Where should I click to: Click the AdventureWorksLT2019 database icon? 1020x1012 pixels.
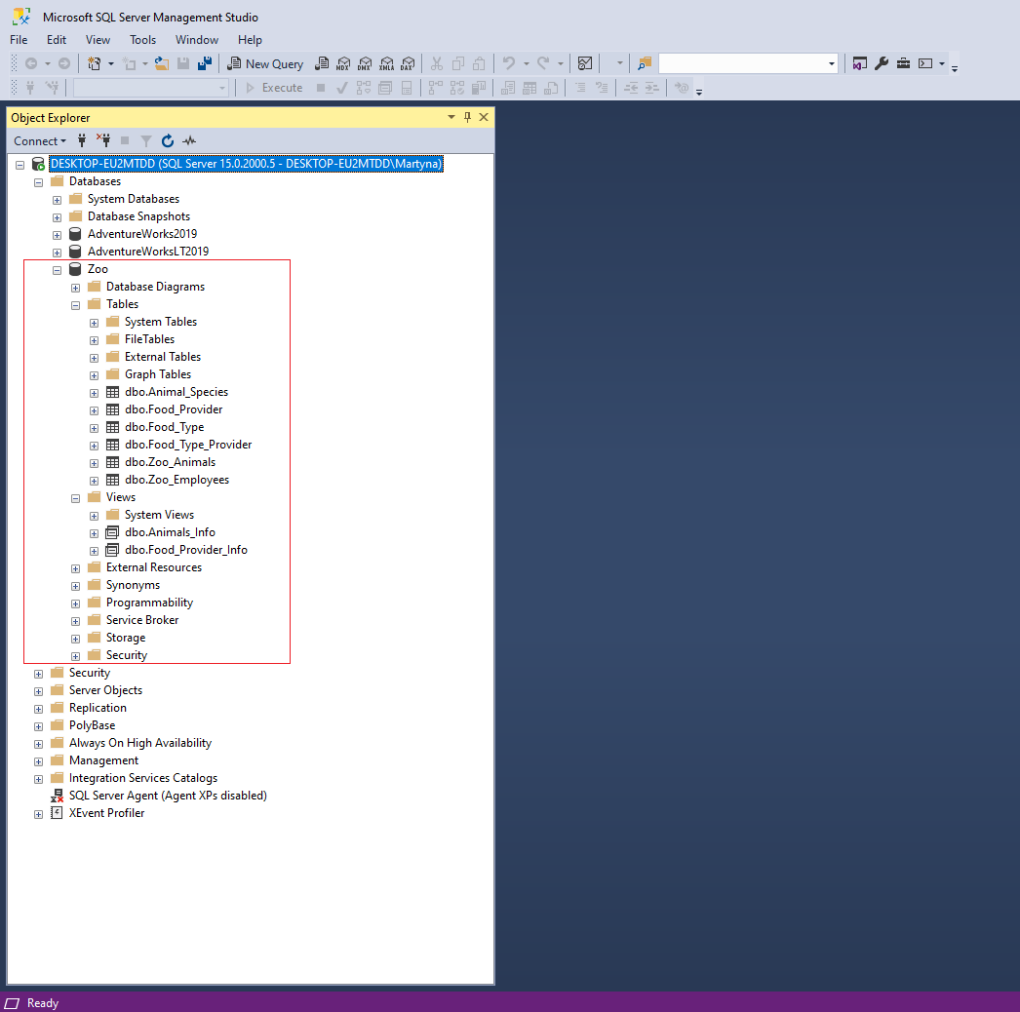[75, 251]
